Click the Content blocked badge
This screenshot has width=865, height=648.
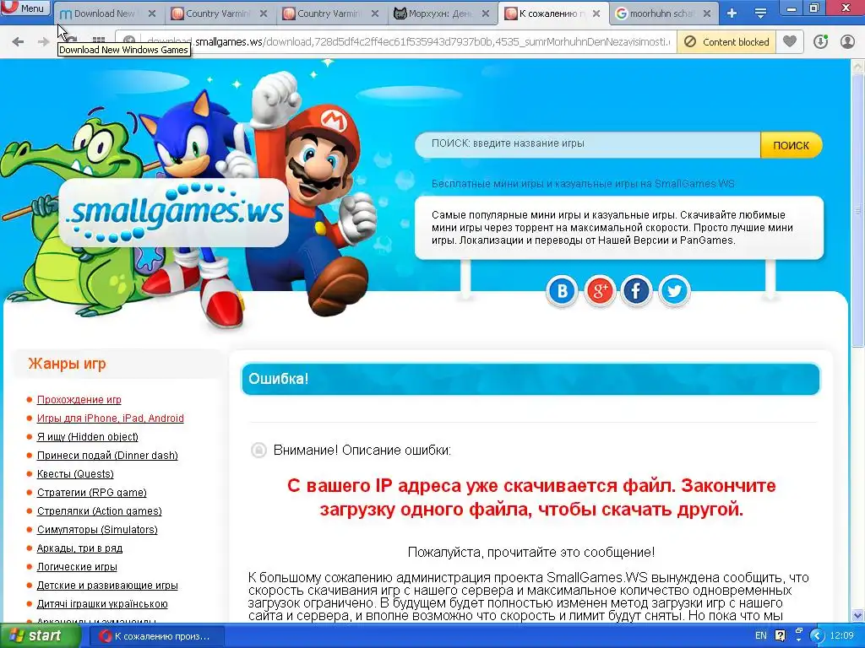[x=726, y=42]
